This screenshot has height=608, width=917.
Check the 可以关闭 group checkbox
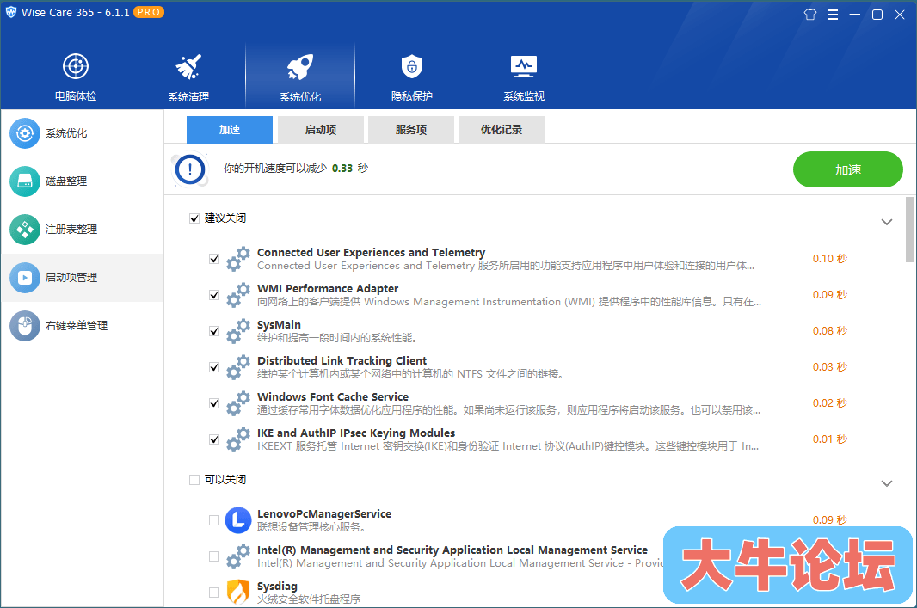click(x=194, y=480)
